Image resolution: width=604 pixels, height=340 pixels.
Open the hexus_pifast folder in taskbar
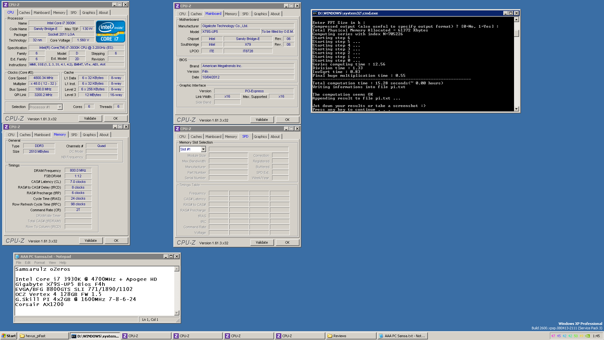click(43, 336)
